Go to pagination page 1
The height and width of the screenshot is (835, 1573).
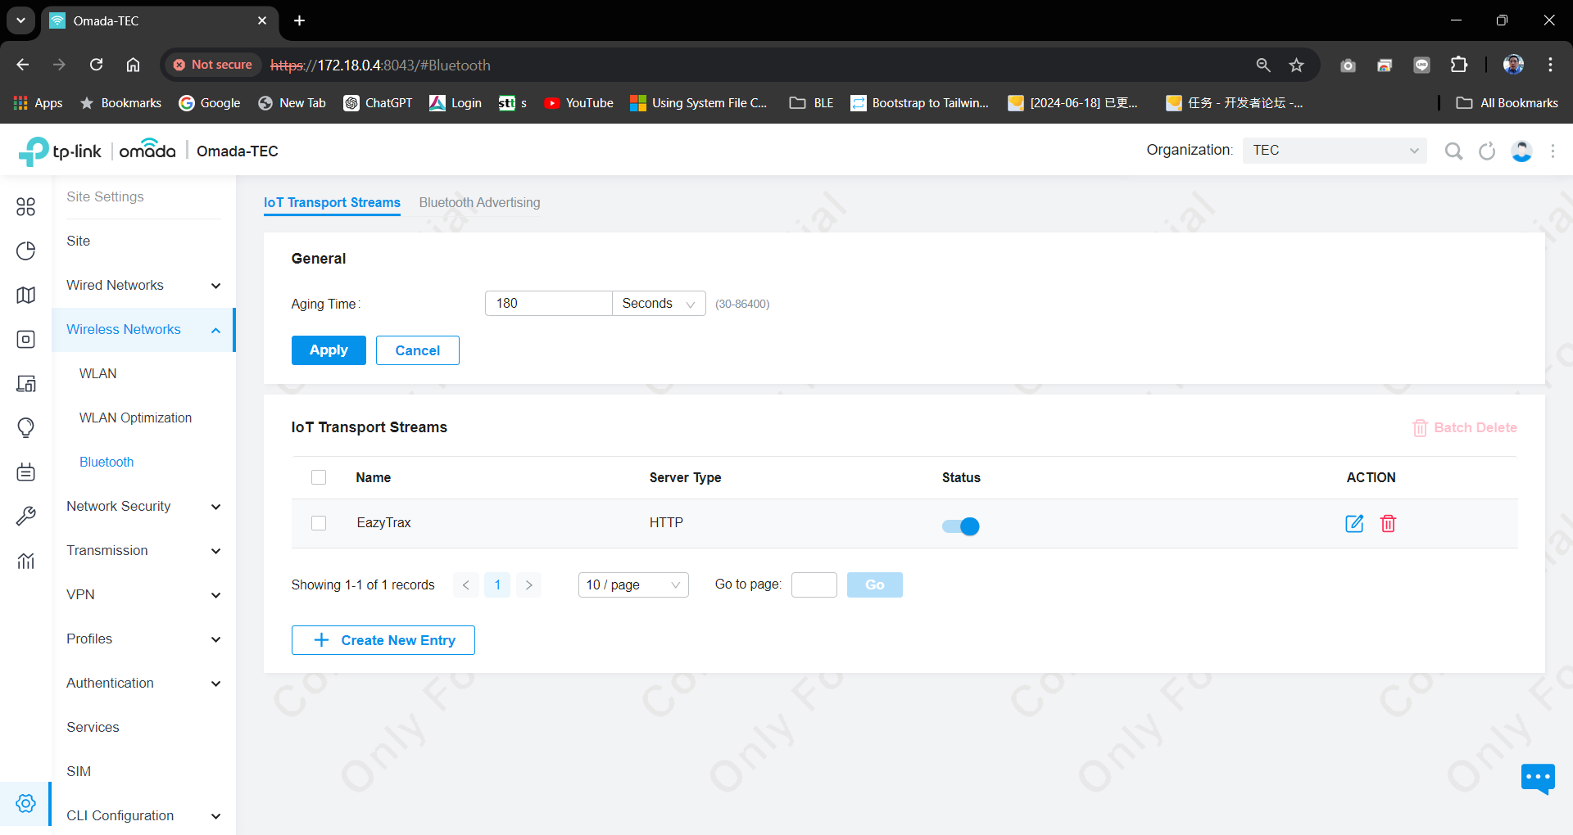497,584
